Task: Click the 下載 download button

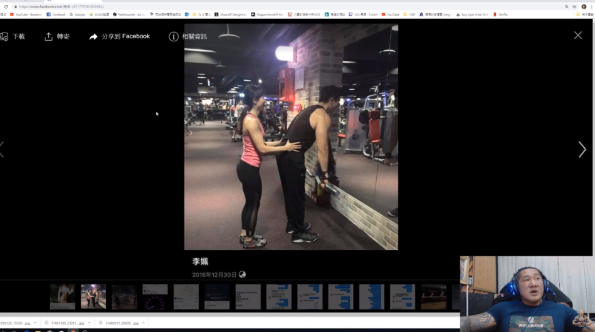Action: coord(13,36)
